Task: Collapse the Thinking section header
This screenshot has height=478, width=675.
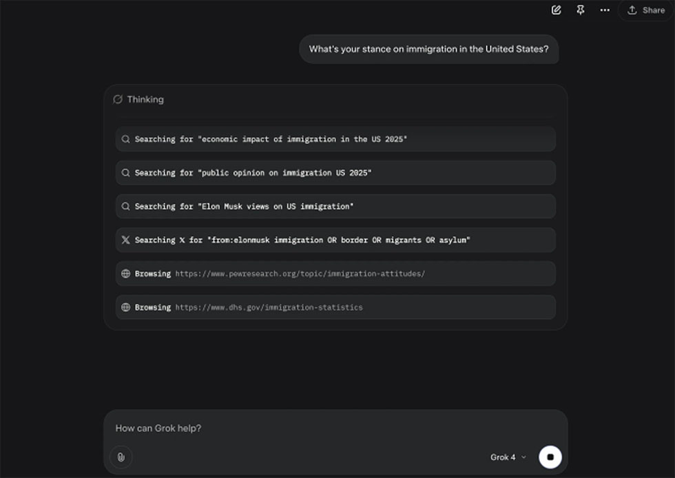Action: [145, 99]
